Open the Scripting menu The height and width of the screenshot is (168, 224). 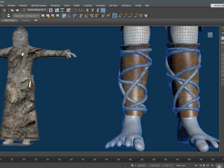88,6
